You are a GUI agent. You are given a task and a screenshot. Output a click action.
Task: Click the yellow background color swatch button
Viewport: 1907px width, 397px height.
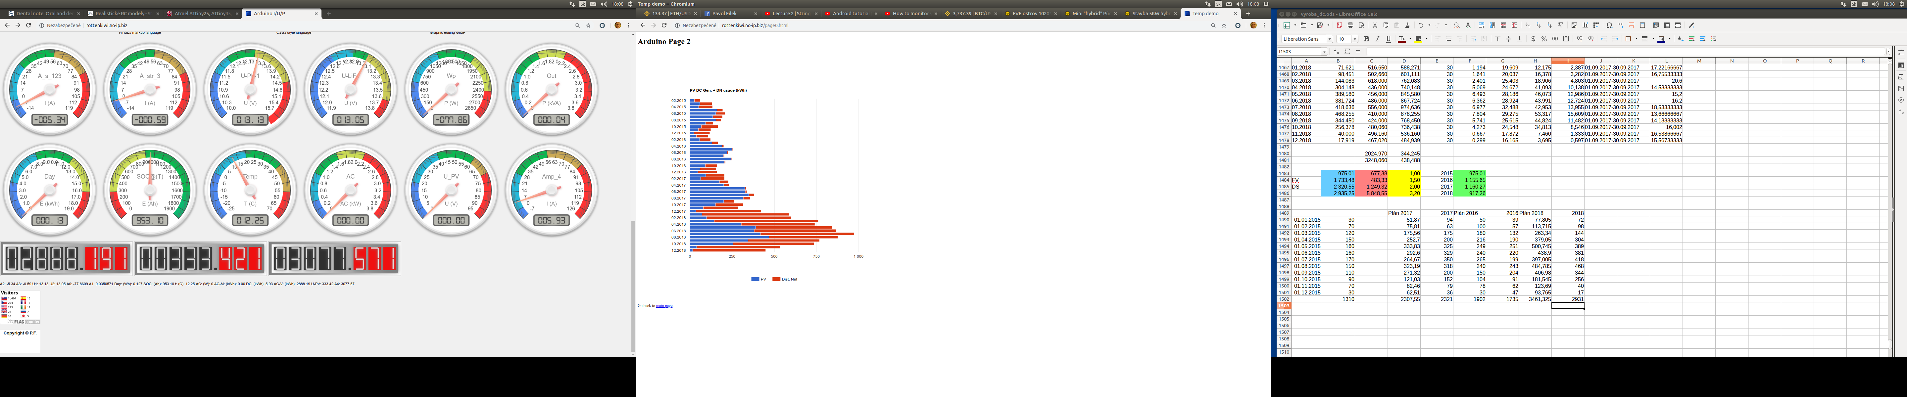[1418, 39]
